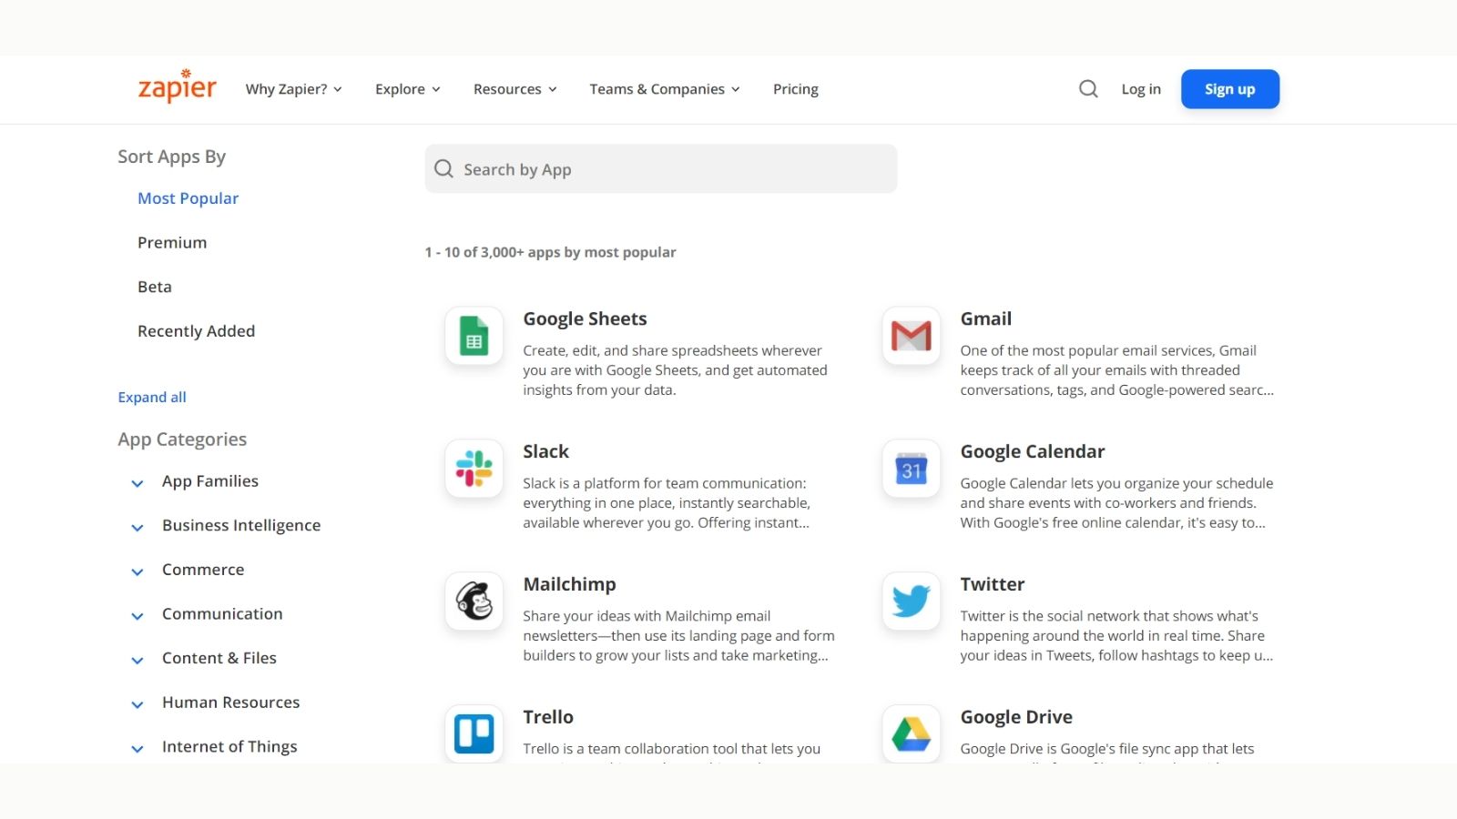Expand the Human Resources chevron
1457x819 pixels.
point(138,704)
